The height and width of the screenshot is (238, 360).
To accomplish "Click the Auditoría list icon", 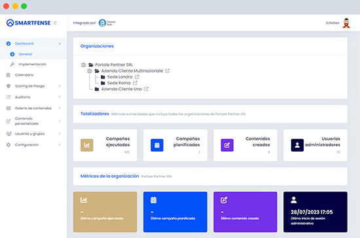I will click(9, 97).
